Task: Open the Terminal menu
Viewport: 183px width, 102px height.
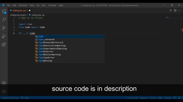Action: [x=52, y=5]
